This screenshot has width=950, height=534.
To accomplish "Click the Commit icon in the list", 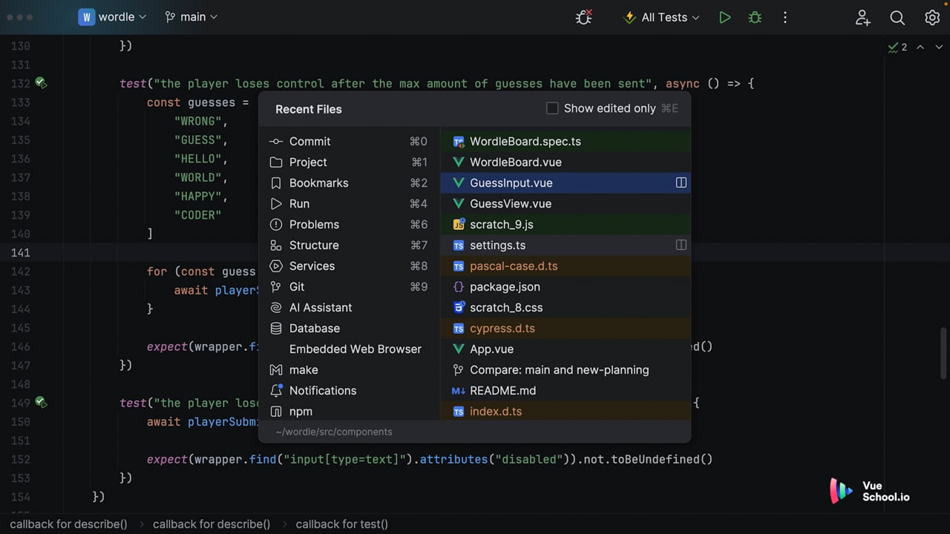I will (276, 141).
